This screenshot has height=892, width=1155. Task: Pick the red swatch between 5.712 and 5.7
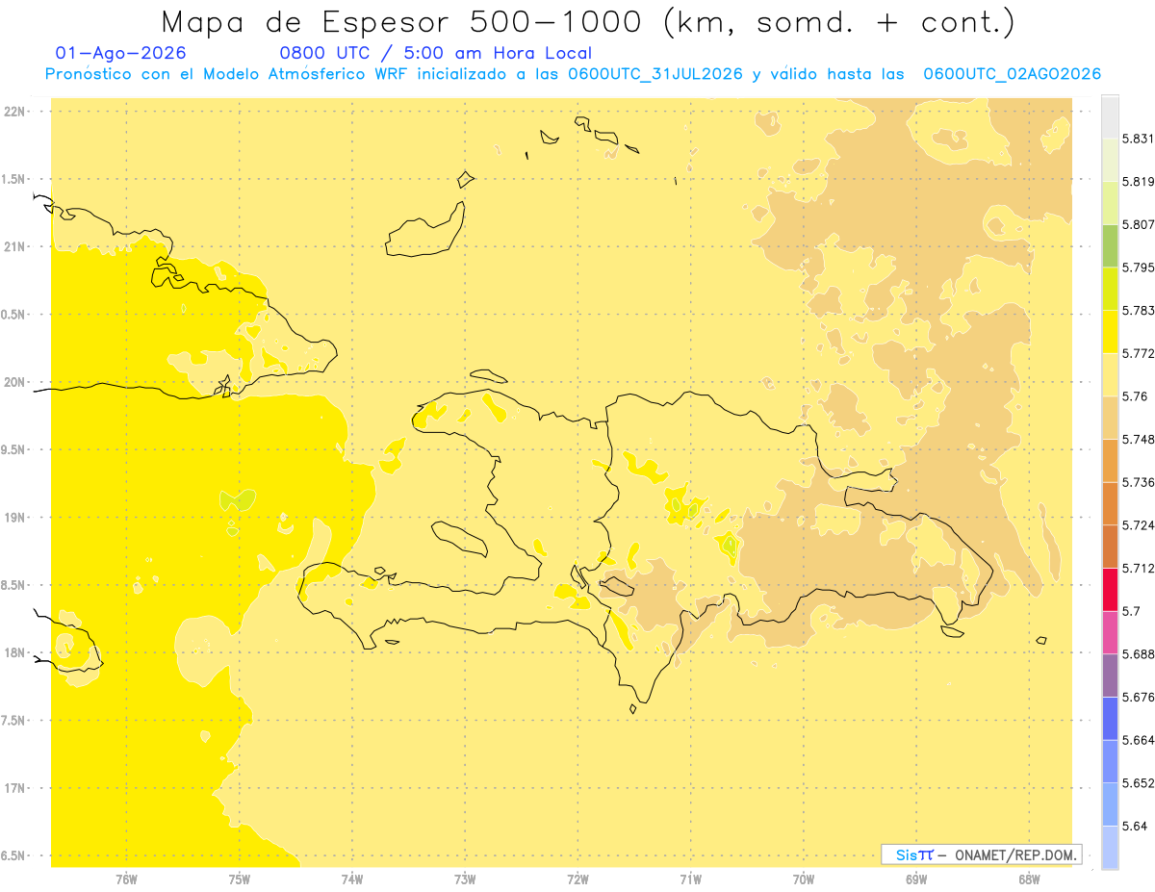1110,590
